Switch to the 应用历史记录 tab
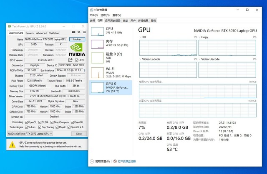267x174 pixels. click(113, 21)
